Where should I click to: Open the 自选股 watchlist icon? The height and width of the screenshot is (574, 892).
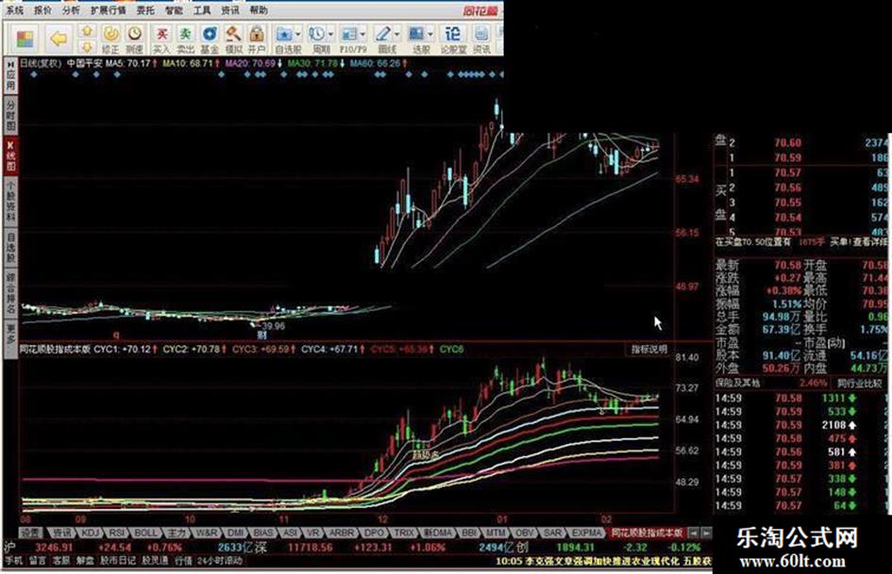284,39
